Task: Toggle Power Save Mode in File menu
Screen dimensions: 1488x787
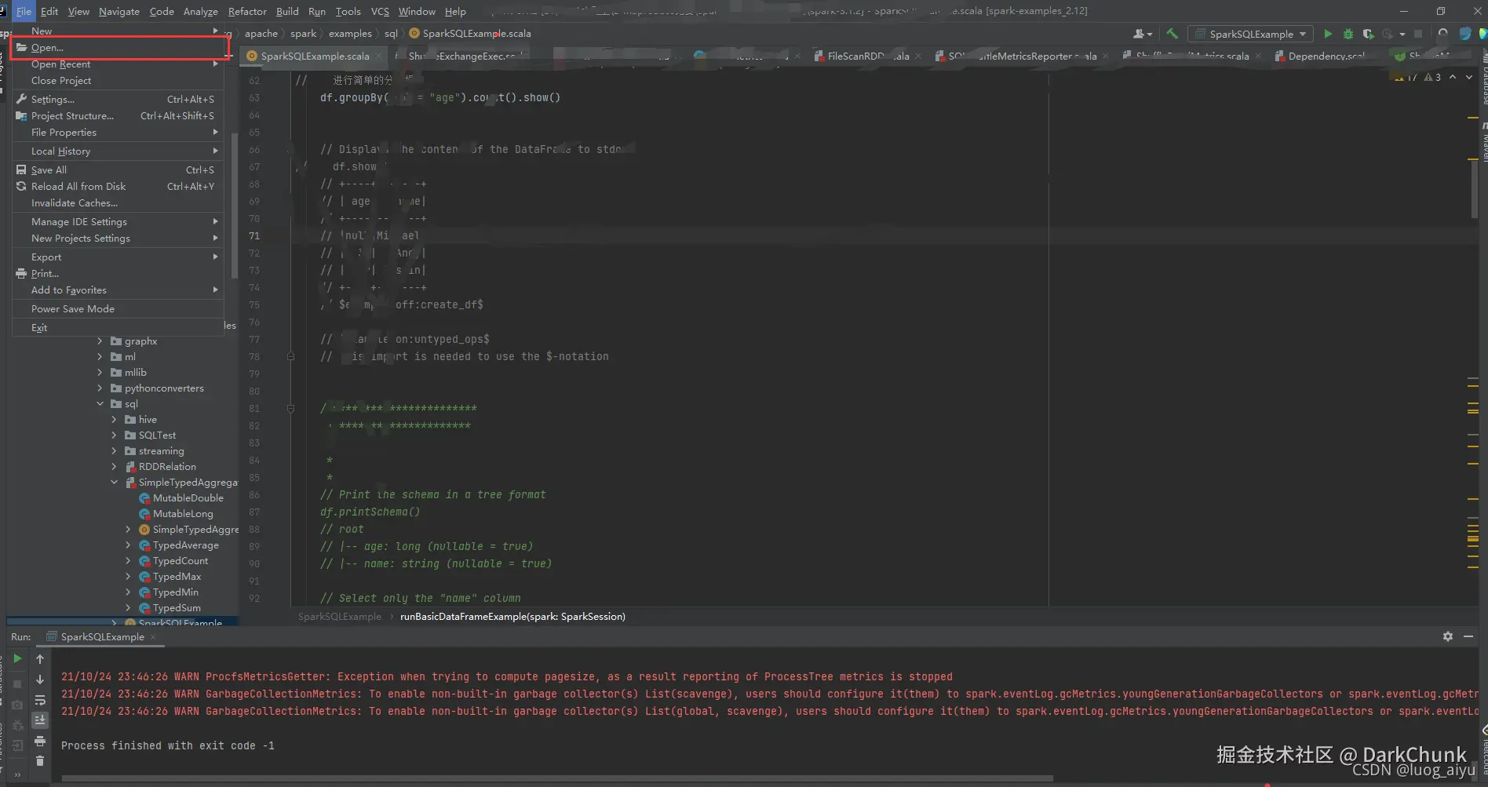Action: (73, 309)
